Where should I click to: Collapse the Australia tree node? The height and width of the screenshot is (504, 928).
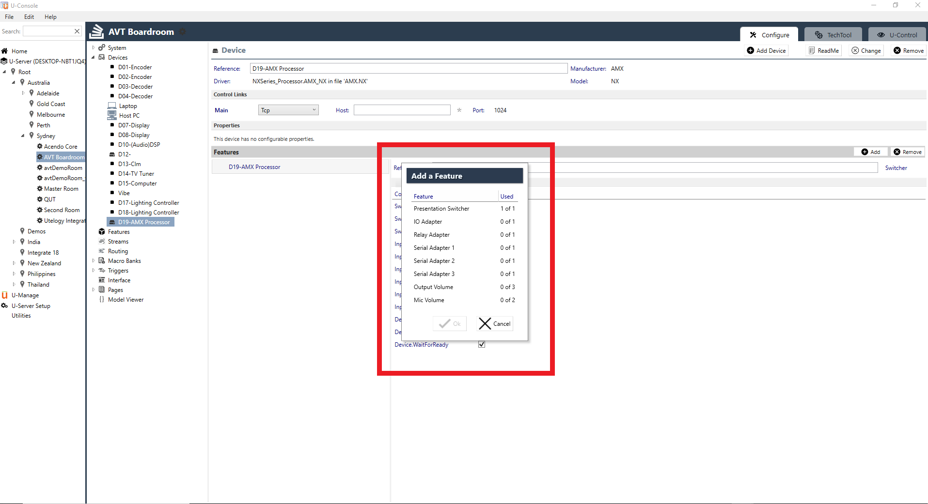point(14,82)
